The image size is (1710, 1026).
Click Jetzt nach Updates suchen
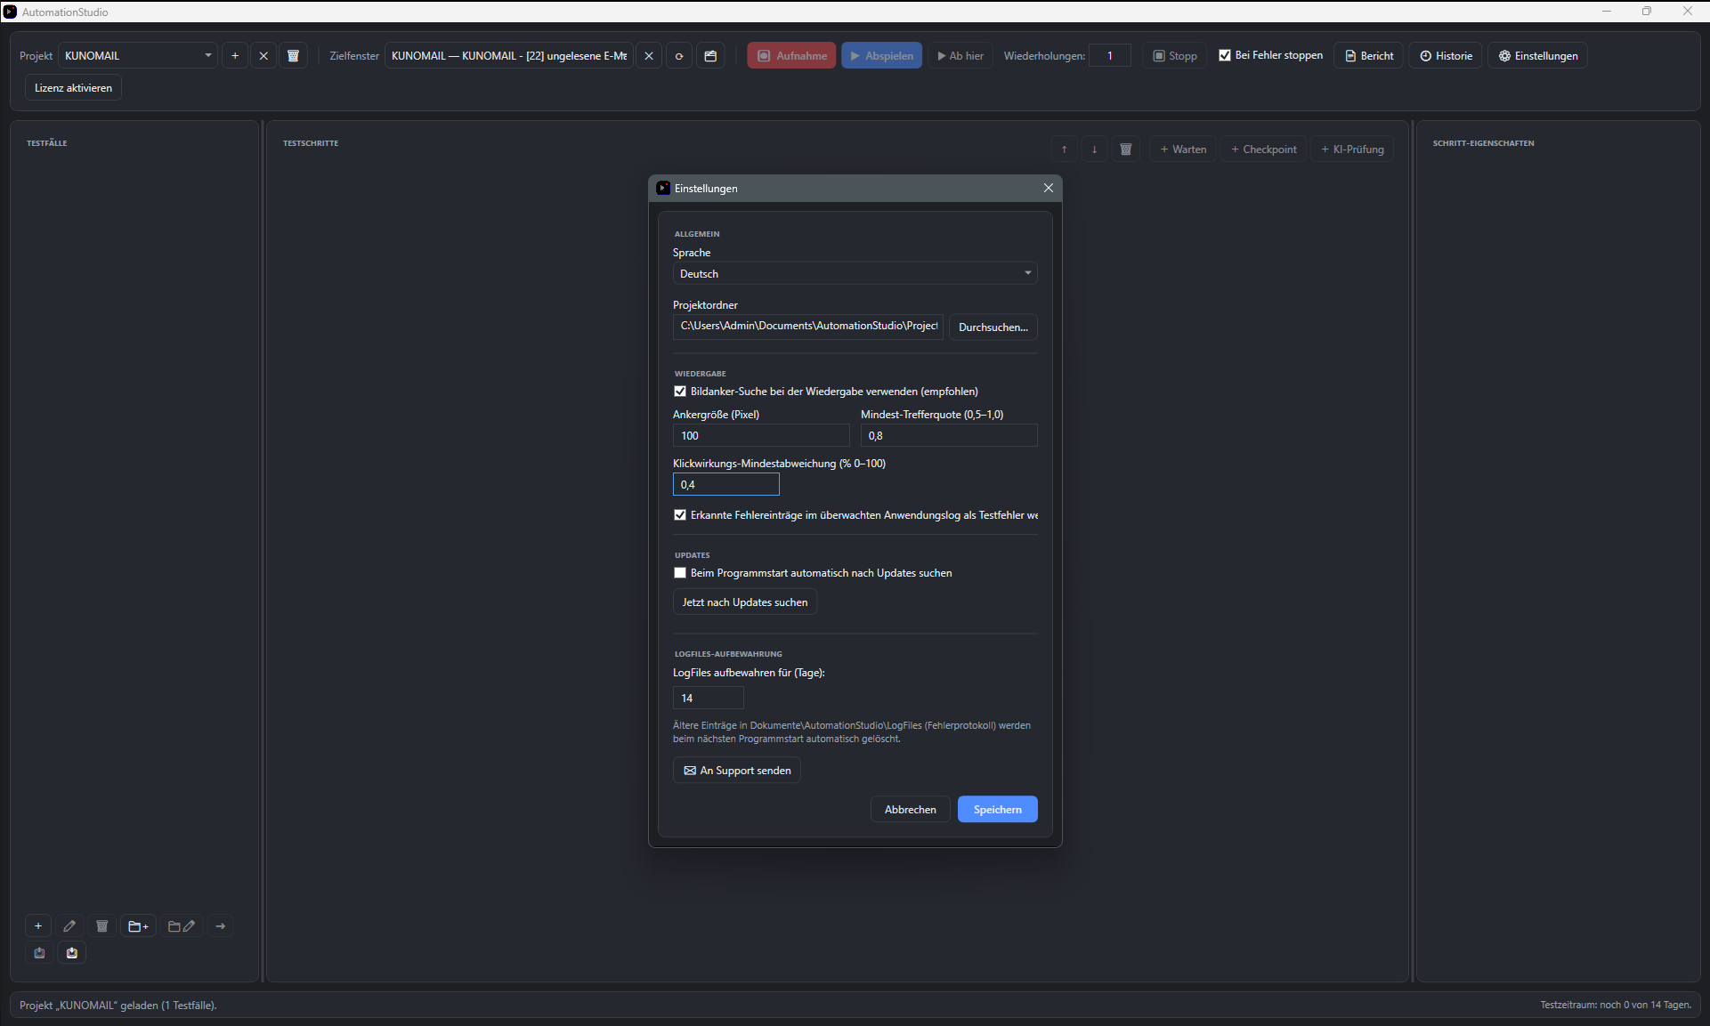[x=745, y=602]
